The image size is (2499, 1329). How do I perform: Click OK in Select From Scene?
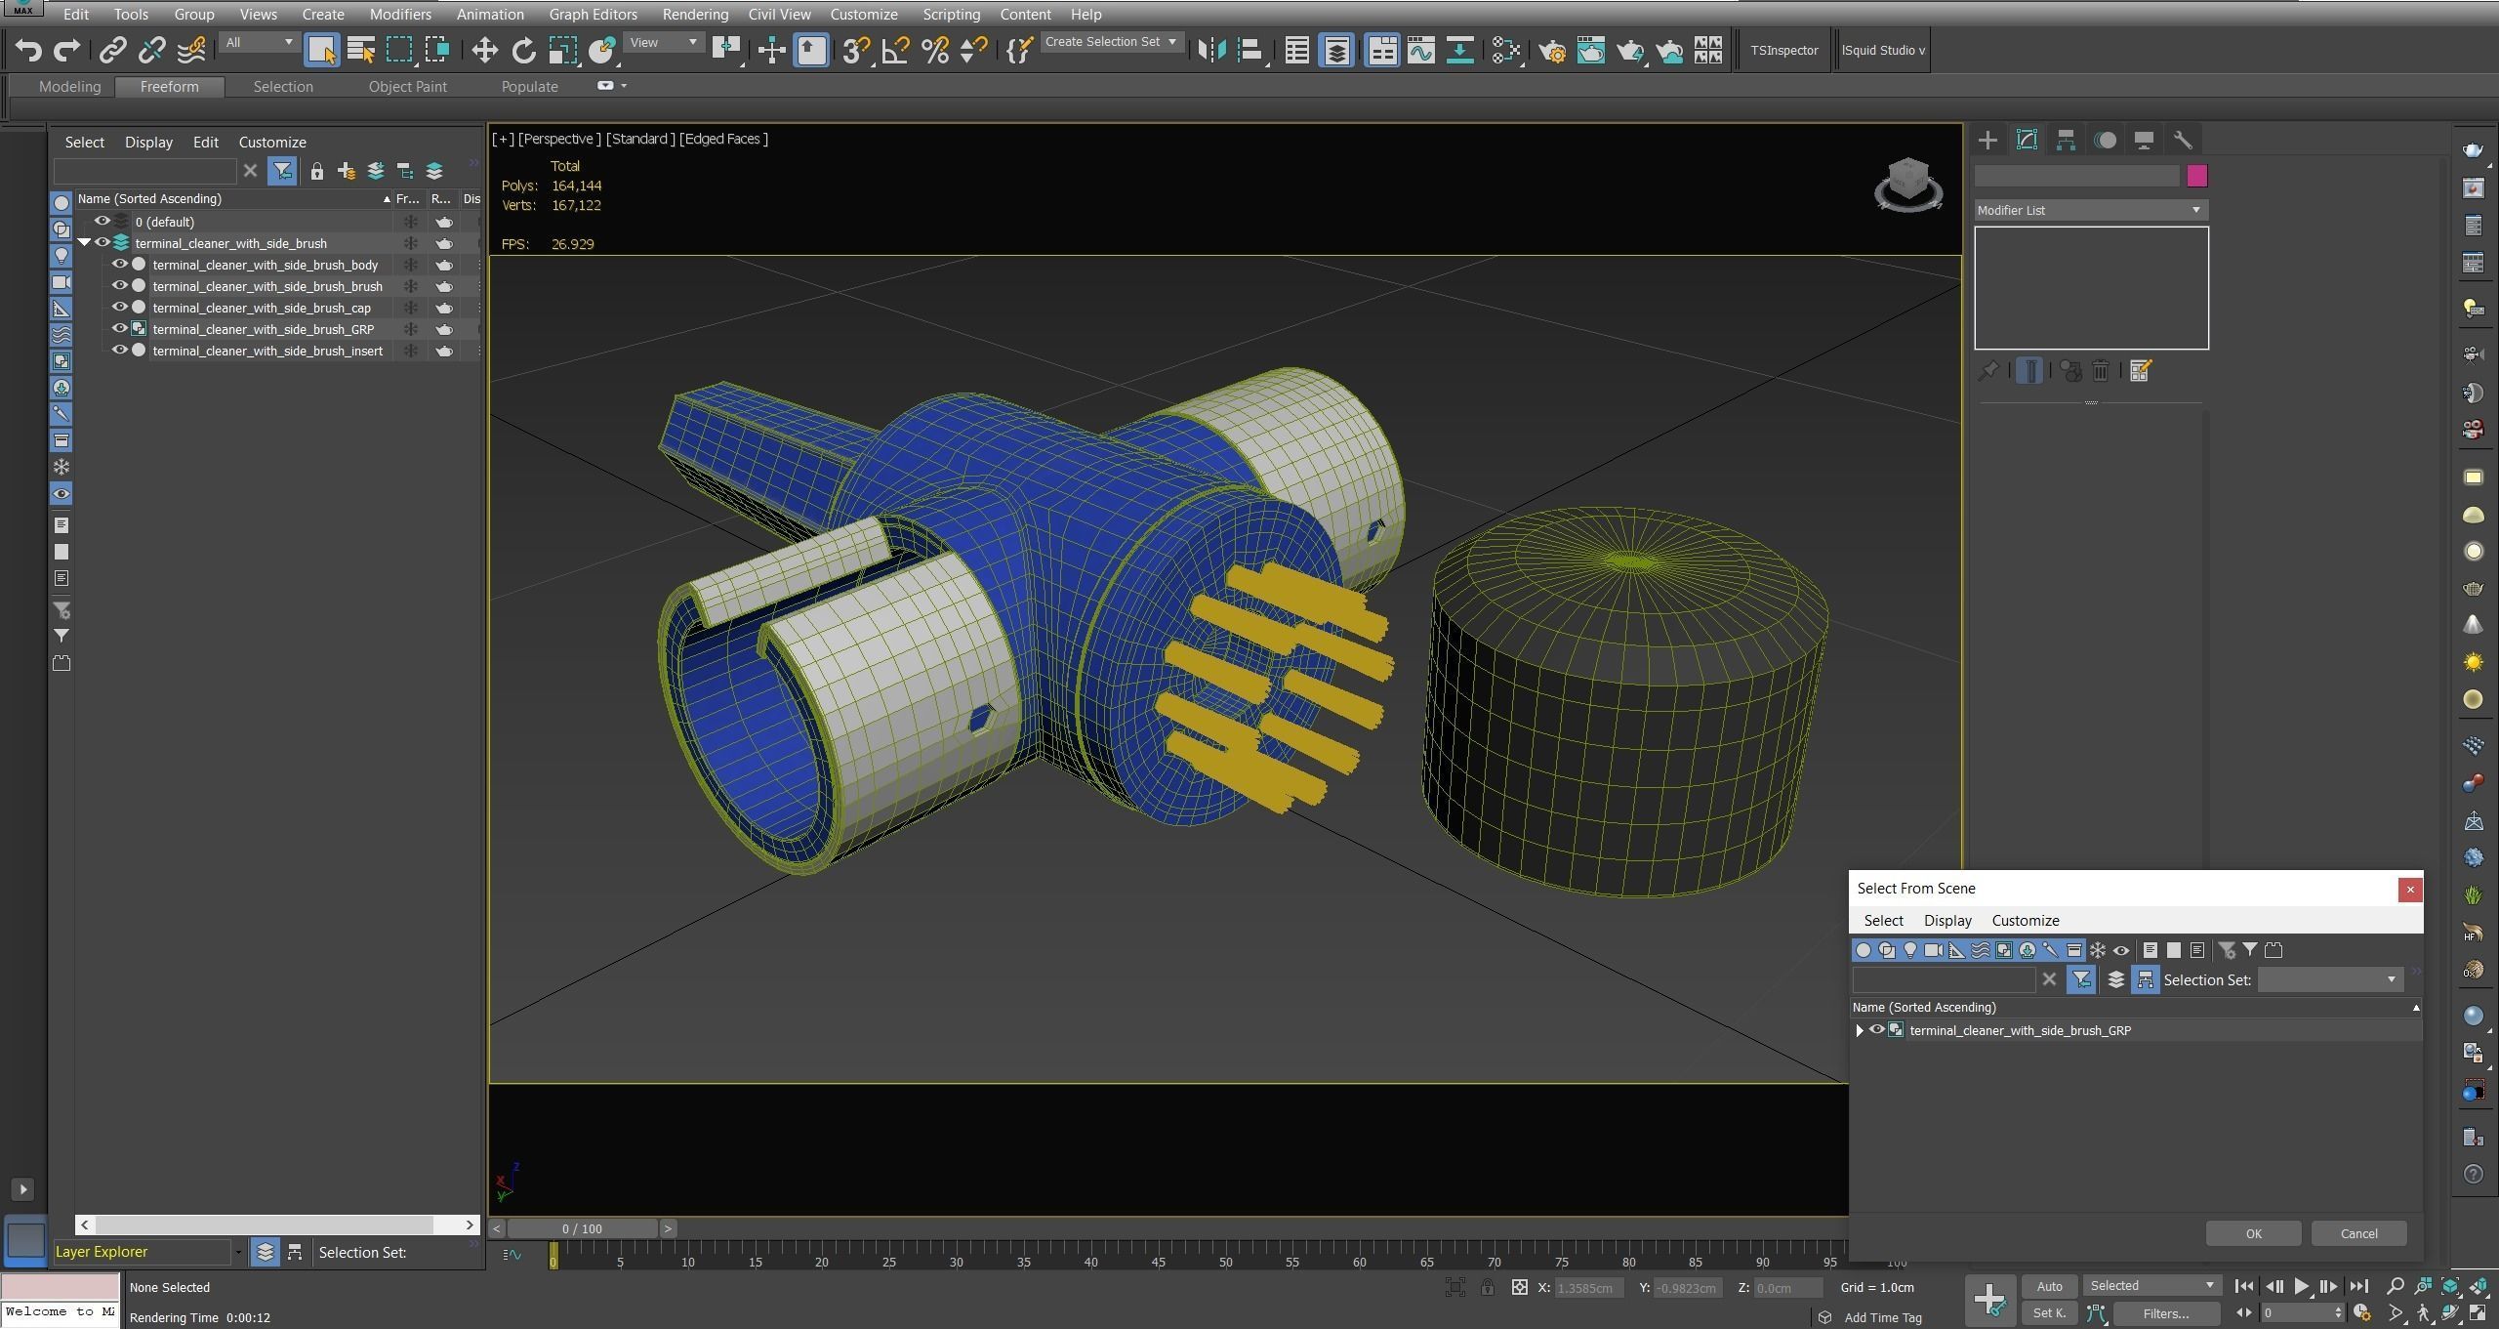(x=2253, y=1233)
